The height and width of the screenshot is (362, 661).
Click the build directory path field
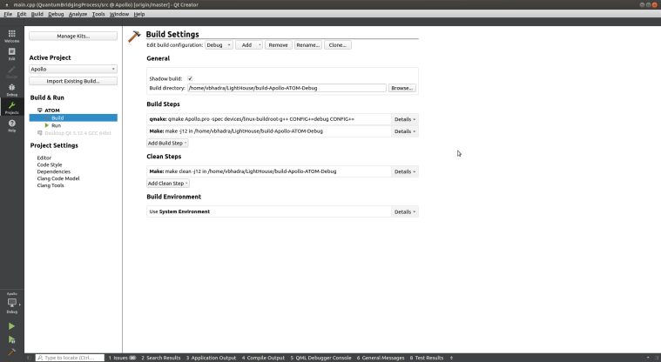[286, 88]
